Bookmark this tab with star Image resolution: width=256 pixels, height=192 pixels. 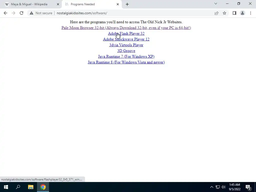[224, 13]
